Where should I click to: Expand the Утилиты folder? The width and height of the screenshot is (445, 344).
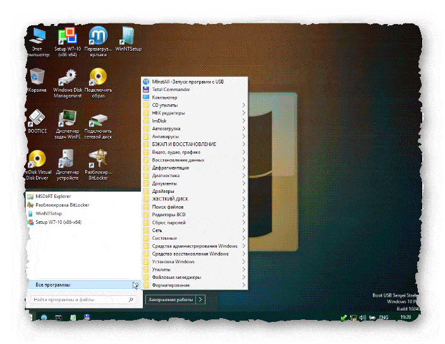[195, 269]
